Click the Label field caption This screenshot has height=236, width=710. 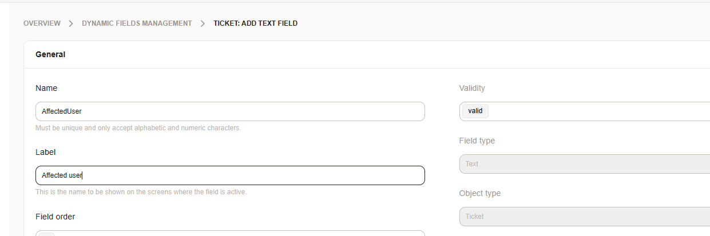(x=46, y=152)
